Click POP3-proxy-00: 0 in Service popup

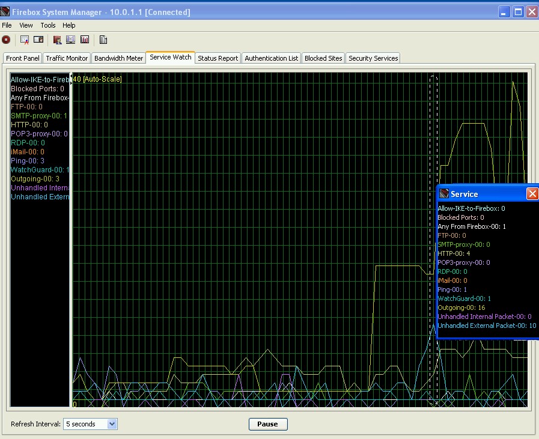[x=464, y=262]
